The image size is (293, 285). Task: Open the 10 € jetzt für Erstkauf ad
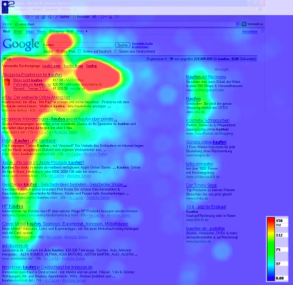pyautogui.click(x=206, y=207)
